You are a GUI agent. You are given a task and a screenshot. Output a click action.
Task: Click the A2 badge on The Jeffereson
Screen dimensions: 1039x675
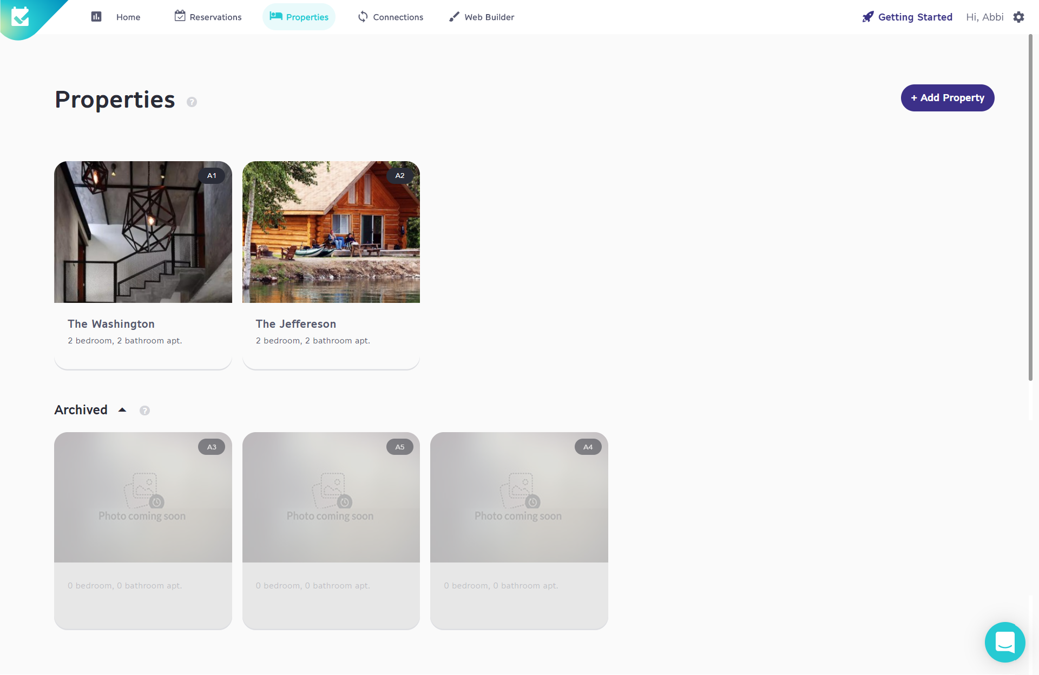(x=400, y=176)
